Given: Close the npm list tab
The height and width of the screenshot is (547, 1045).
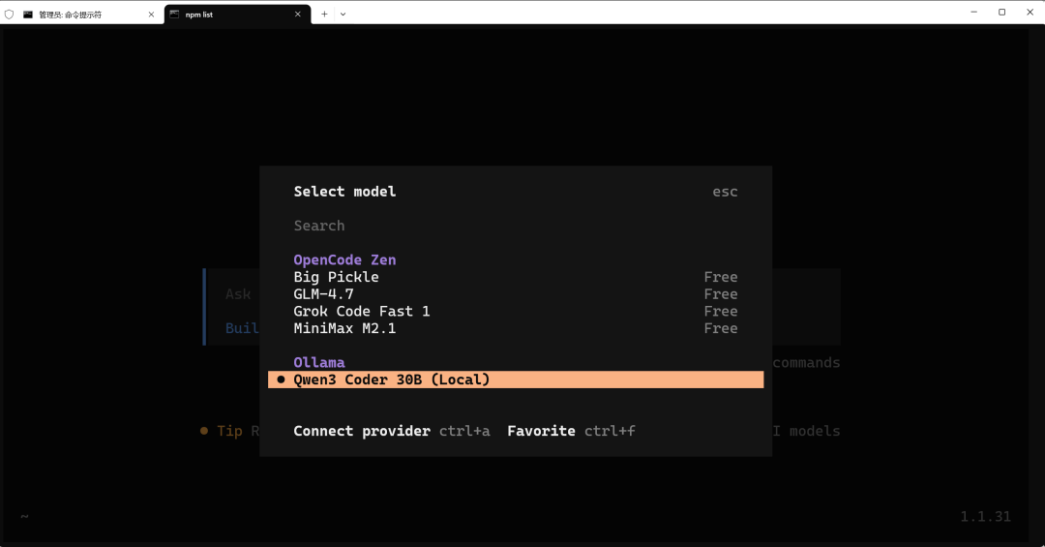Looking at the screenshot, I should coord(297,15).
